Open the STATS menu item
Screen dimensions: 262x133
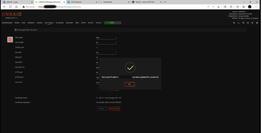91,23
